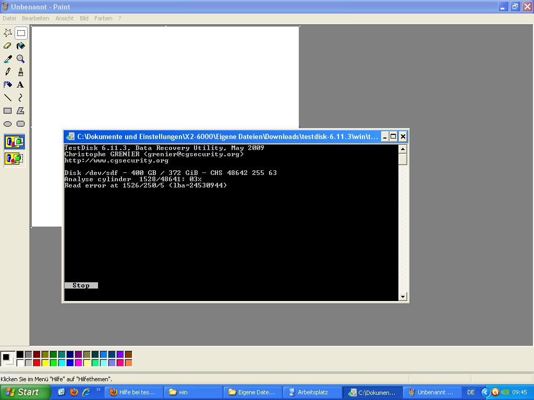The height and width of the screenshot is (400, 534).
Task: Click the Paint title bar icon
Action: point(5,7)
